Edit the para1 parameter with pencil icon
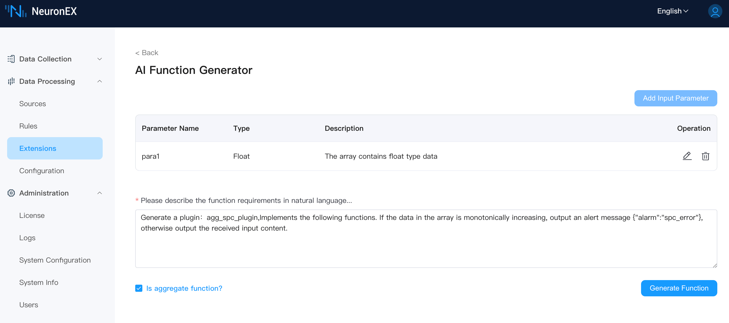 point(687,156)
